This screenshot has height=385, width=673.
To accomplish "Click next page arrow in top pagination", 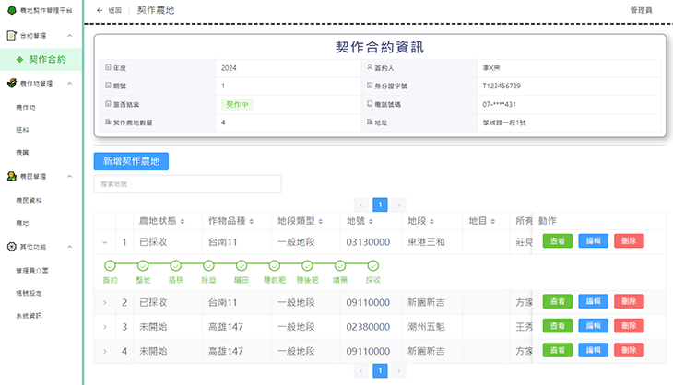I will [398, 204].
